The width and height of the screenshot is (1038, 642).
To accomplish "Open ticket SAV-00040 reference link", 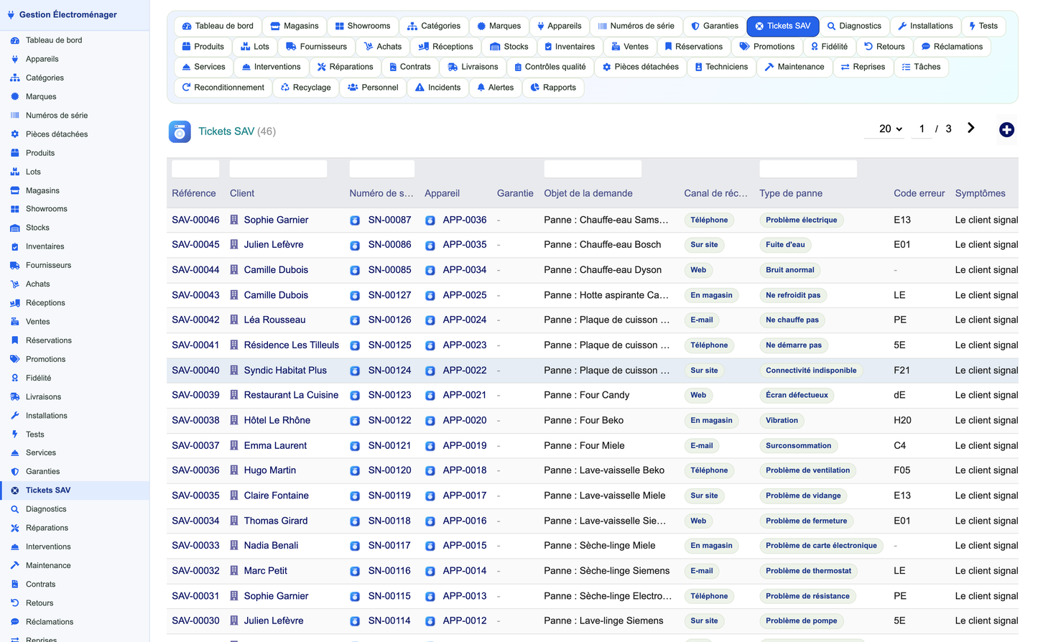I will 195,371.
